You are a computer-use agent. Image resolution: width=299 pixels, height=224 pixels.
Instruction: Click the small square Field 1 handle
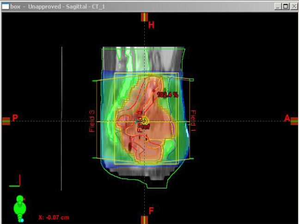click(x=191, y=80)
